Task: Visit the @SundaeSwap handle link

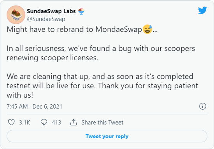Action: click(46, 19)
